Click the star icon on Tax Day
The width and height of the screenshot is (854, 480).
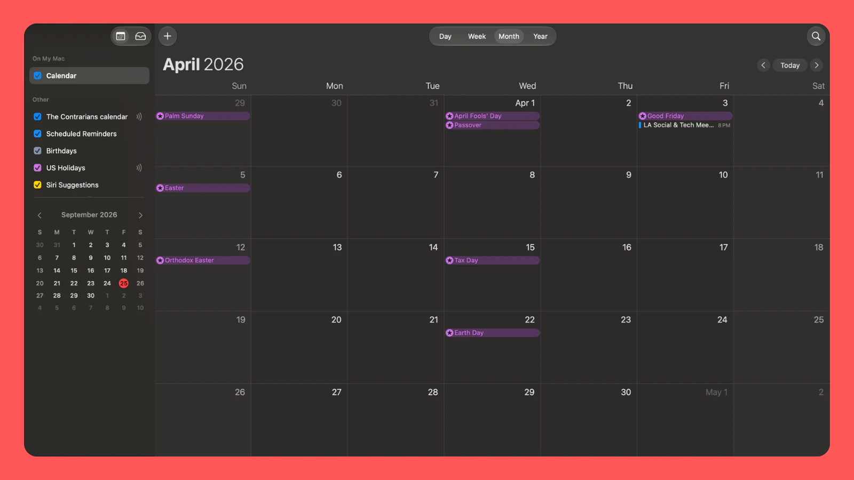tap(449, 260)
